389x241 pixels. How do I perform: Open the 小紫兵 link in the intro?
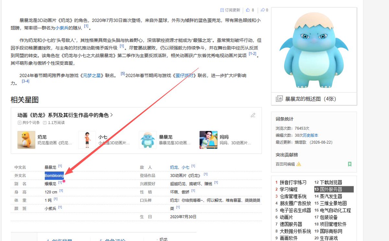pyautogui.click(x=62, y=28)
